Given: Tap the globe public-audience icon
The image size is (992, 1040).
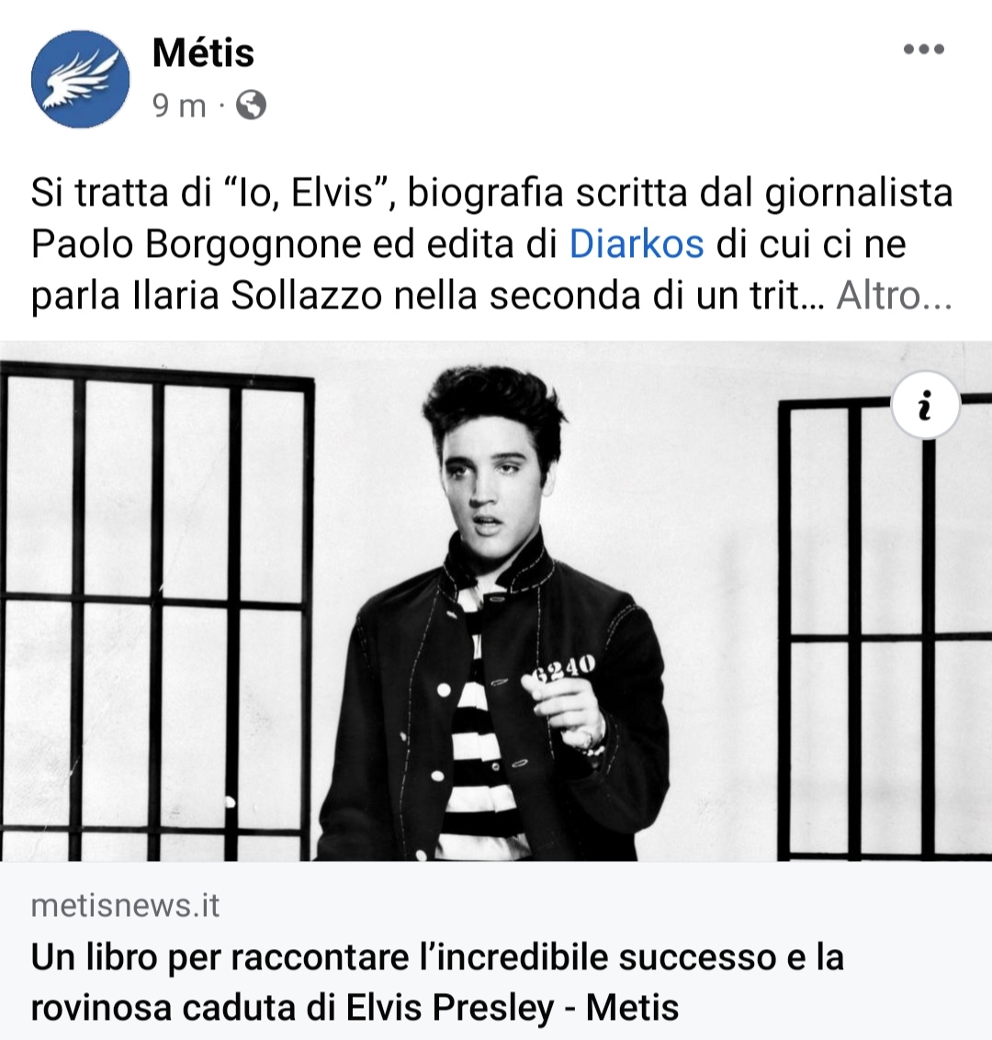Looking at the screenshot, I should click(252, 105).
